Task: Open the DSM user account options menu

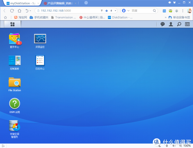Action: click(x=171, y=24)
